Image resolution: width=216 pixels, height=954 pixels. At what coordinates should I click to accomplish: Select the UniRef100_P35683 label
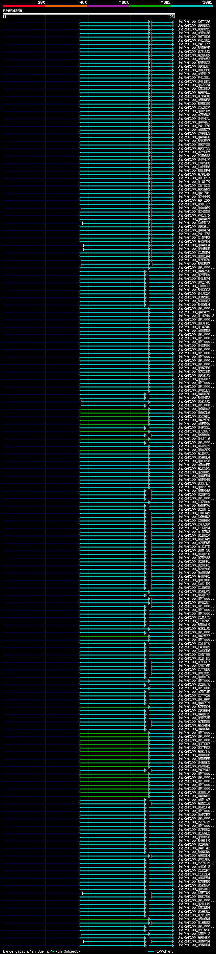tap(194, 156)
